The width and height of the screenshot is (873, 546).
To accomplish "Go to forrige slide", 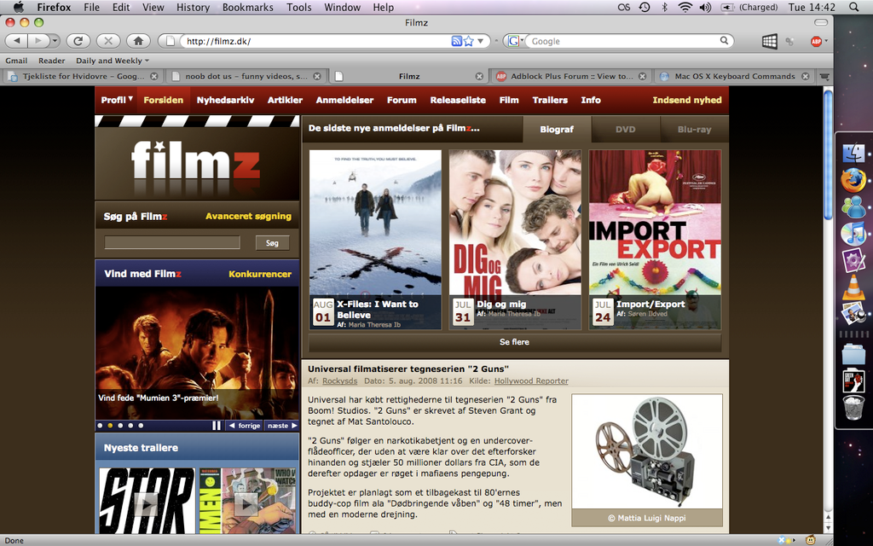I will [x=245, y=426].
